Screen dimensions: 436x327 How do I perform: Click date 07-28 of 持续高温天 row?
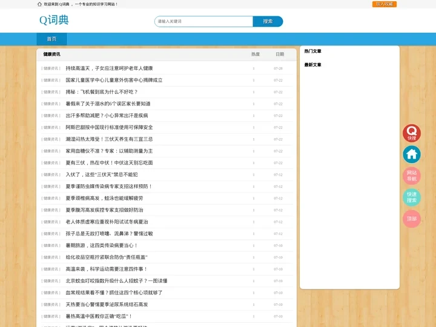point(278,68)
